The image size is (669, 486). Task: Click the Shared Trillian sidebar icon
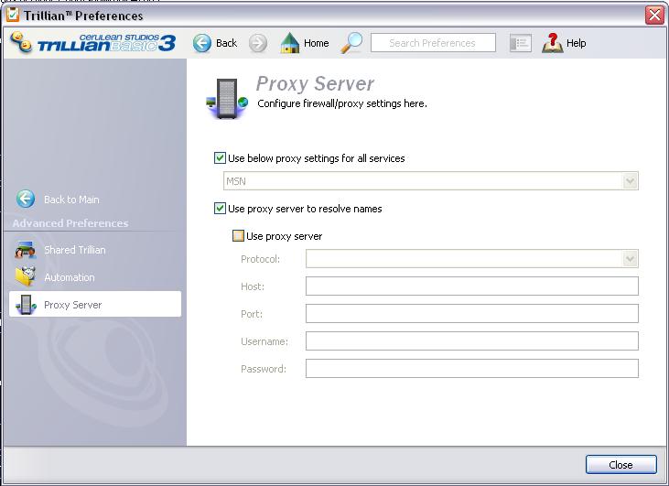(x=26, y=250)
